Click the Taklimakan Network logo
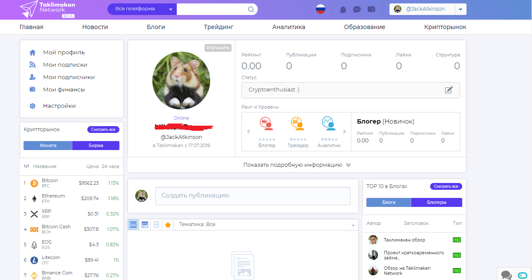Viewport: 532px width, 280px height. [48, 9]
